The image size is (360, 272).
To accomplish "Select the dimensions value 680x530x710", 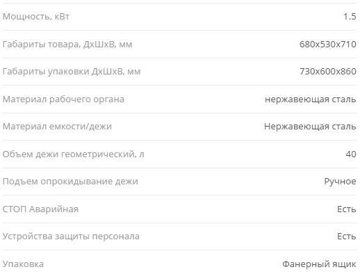I will (328, 44).
